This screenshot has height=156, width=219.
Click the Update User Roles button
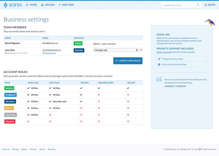point(128,61)
